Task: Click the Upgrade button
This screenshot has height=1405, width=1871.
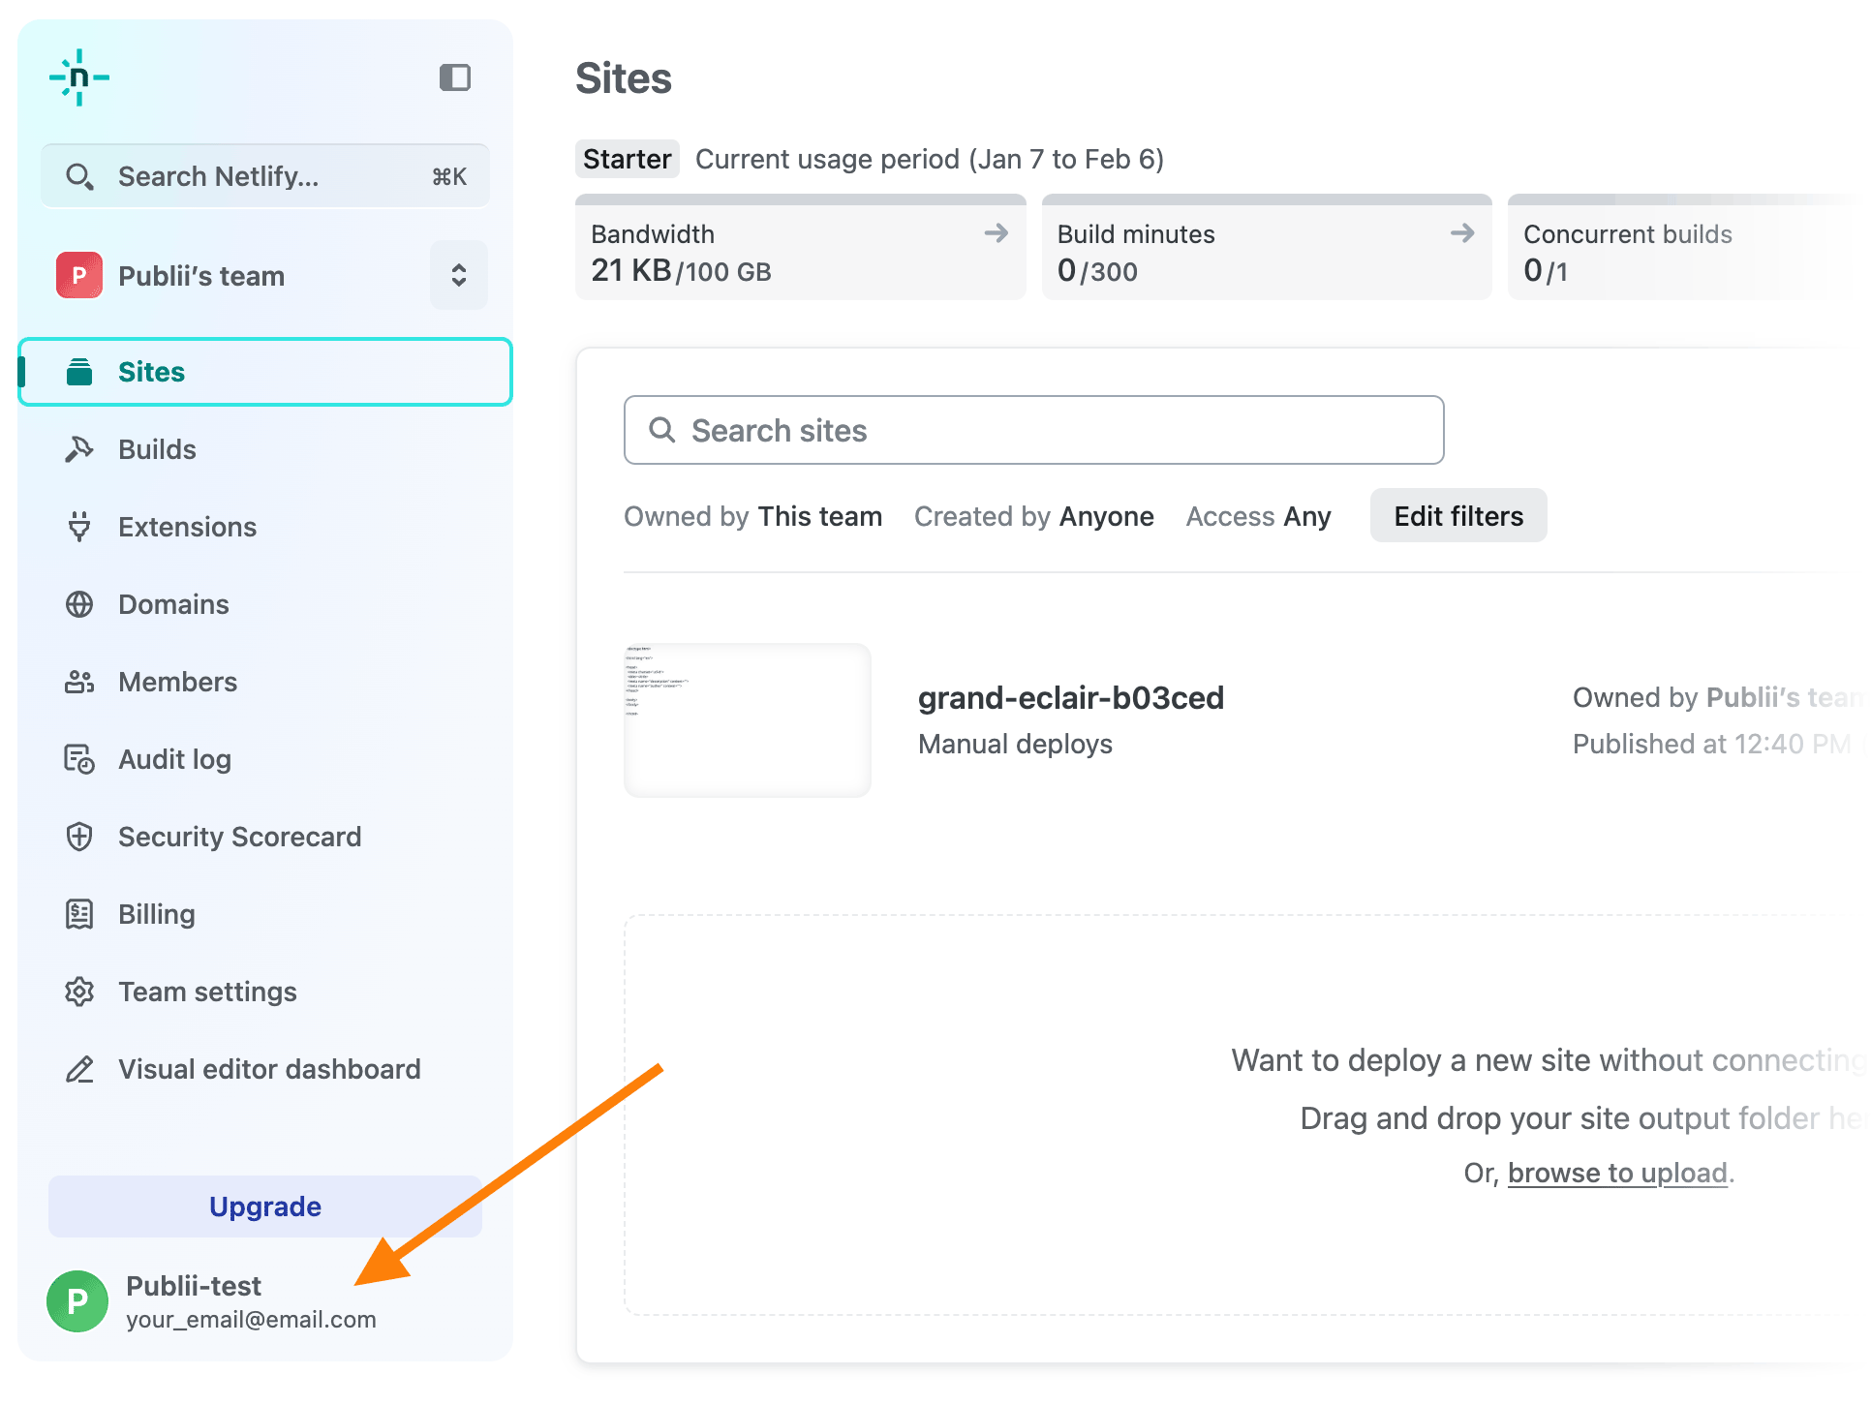Action: coord(264,1206)
